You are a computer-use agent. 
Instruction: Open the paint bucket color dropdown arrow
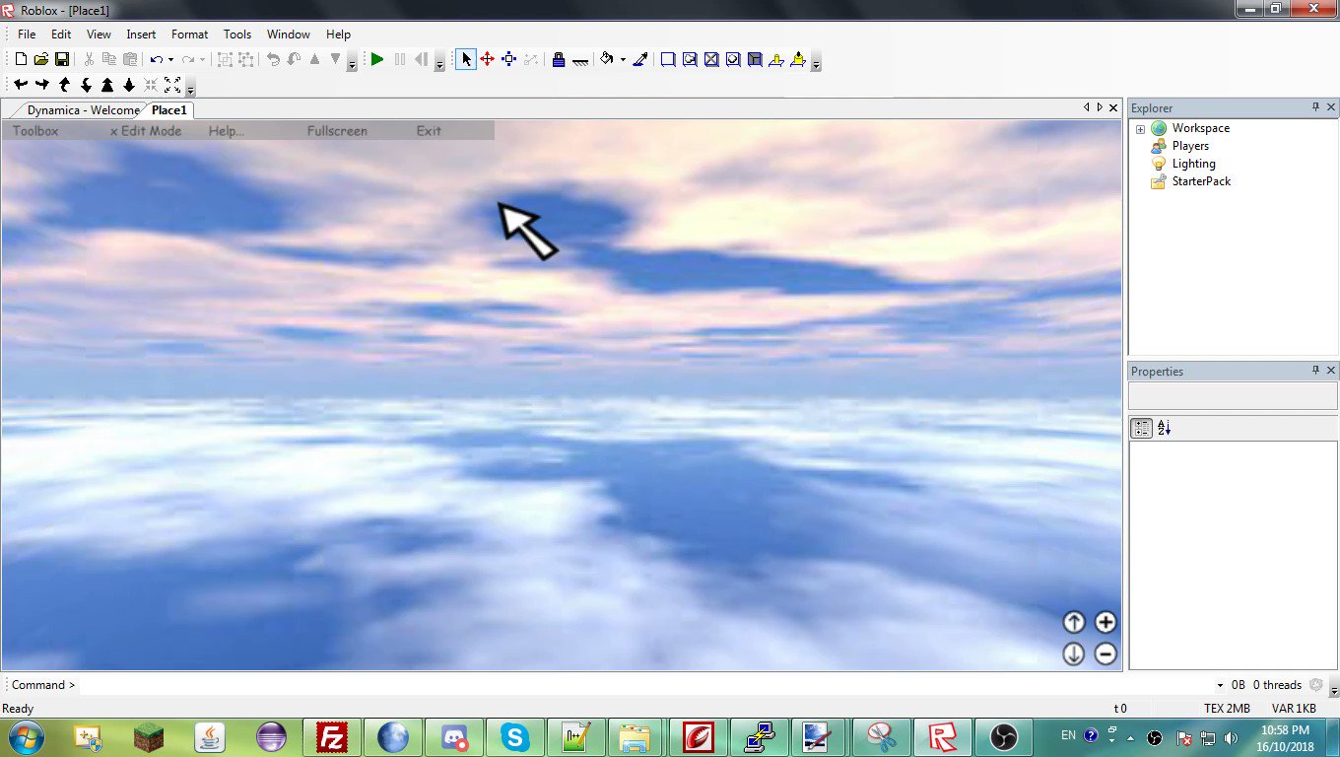(623, 59)
